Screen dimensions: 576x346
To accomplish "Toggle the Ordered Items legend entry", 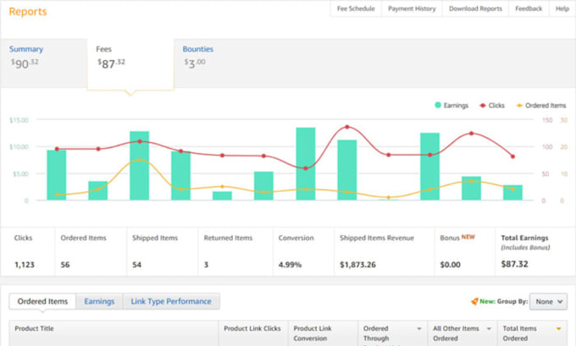I will point(541,106).
